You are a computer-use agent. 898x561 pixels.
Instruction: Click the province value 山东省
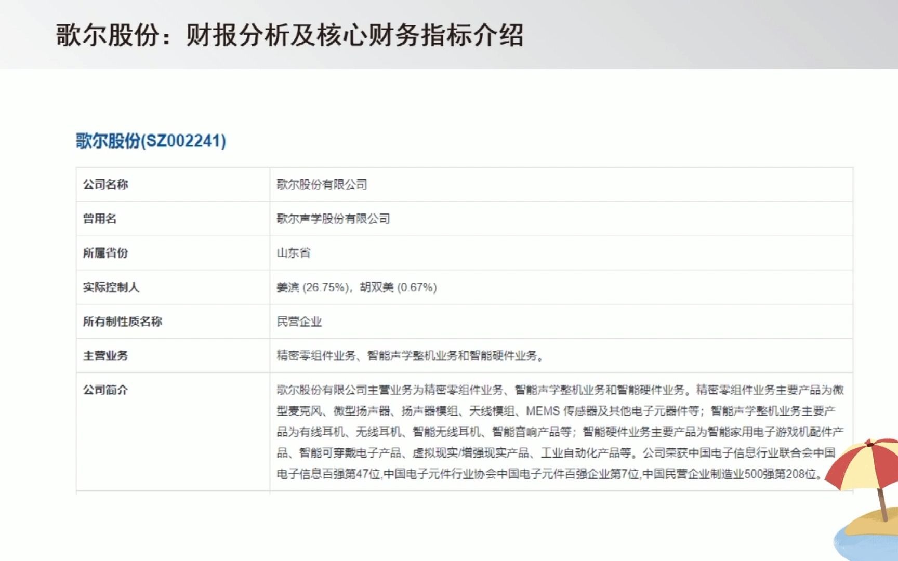point(294,253)
